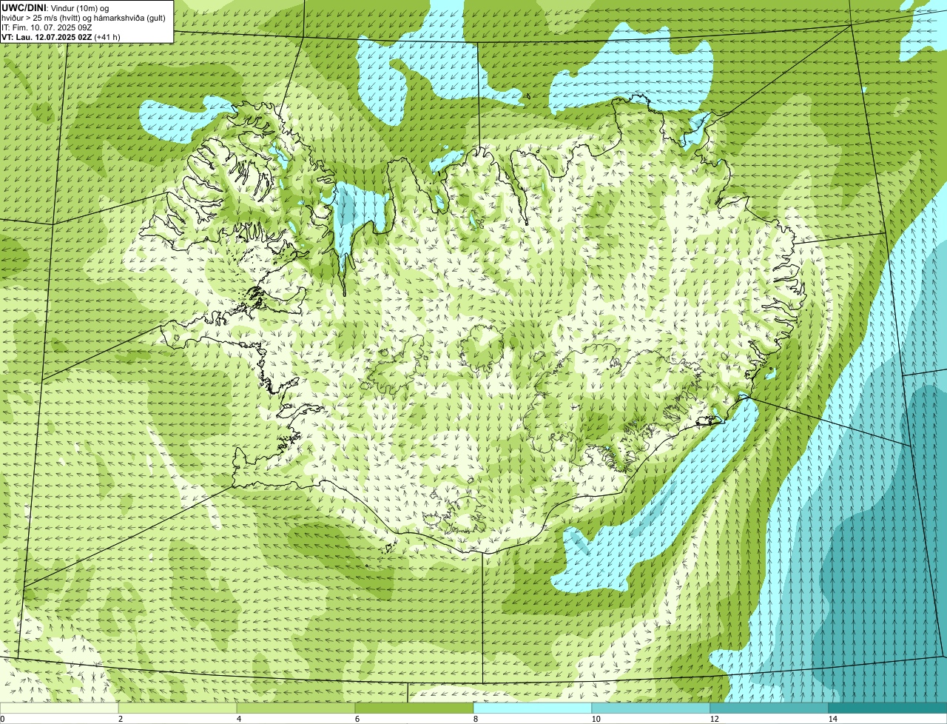Click the 12–14 m/s teal legend swatch
The width and height of the screenshot is (947, 724).
click(x=769, y=708)
